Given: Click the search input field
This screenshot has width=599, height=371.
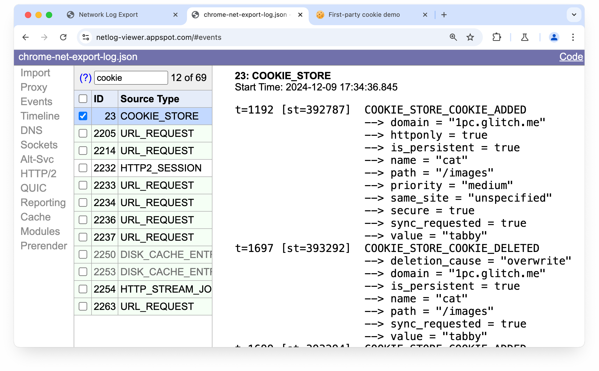Looking at the screenshot, I should click(131, 77).
